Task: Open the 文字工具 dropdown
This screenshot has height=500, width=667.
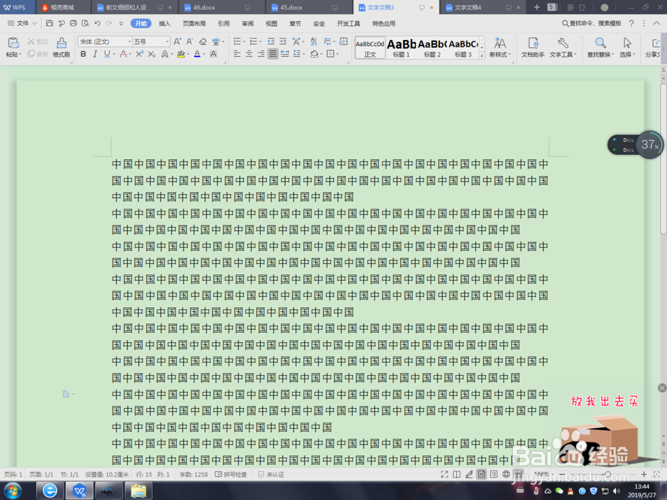Action: coord(563,55)
